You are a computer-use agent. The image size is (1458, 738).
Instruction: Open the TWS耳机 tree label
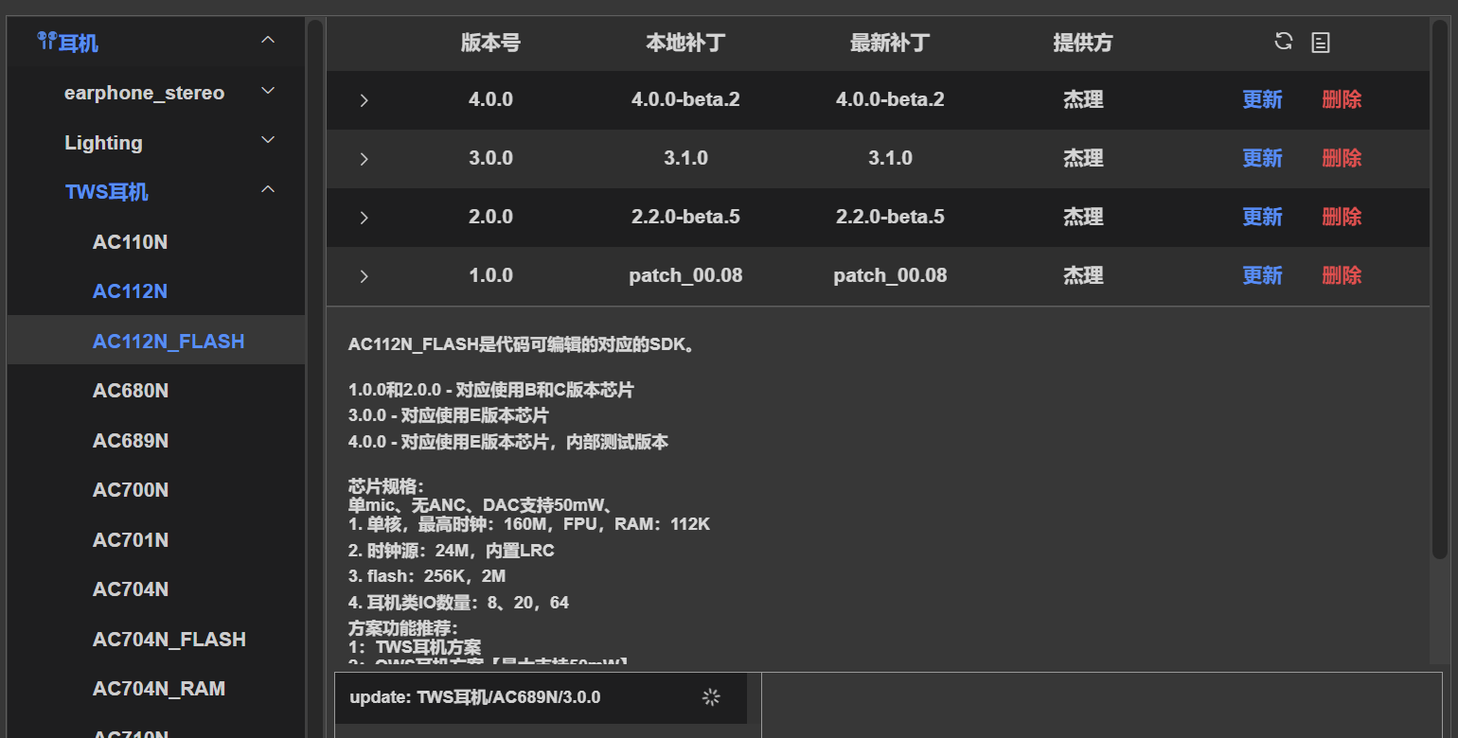click(107, 192)
